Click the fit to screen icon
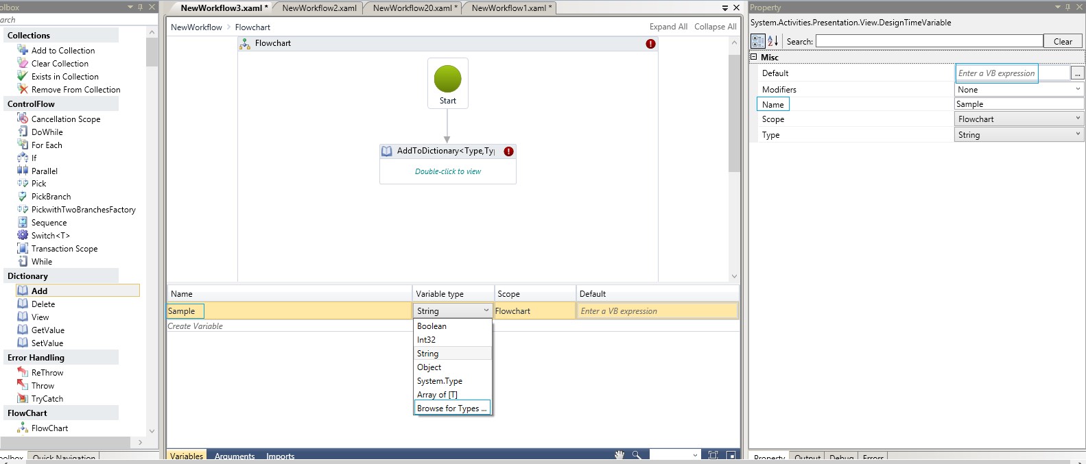 pos(713,455)
